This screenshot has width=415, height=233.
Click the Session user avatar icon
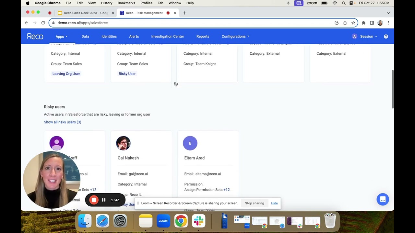[354, 37]
